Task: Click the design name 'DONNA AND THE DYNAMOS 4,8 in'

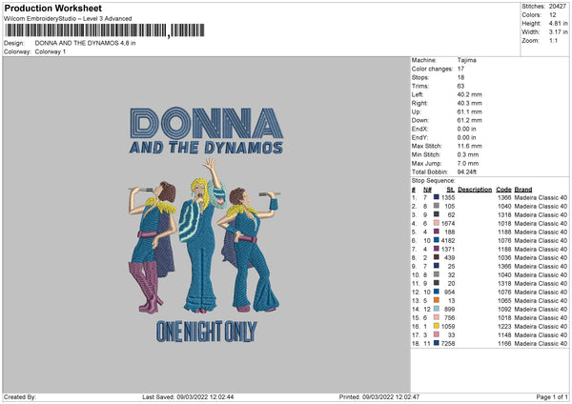Action: (x=85, y=43)
